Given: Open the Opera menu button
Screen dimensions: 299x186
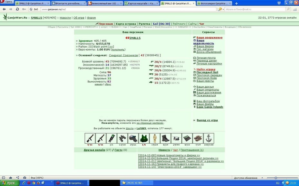Looking at the screenshot, I should (7, 2).
